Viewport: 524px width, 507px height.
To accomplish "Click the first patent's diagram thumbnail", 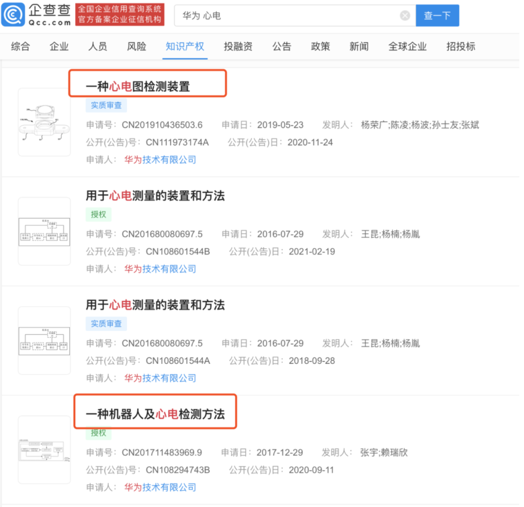I will 44,122.
